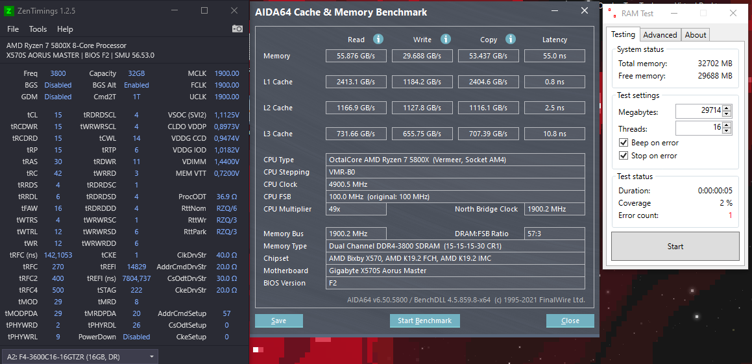Image resolution: width=752 pixels, height=364 pixels.
Task: Open the ZenTimings File menu
Action: click(13, 29)
